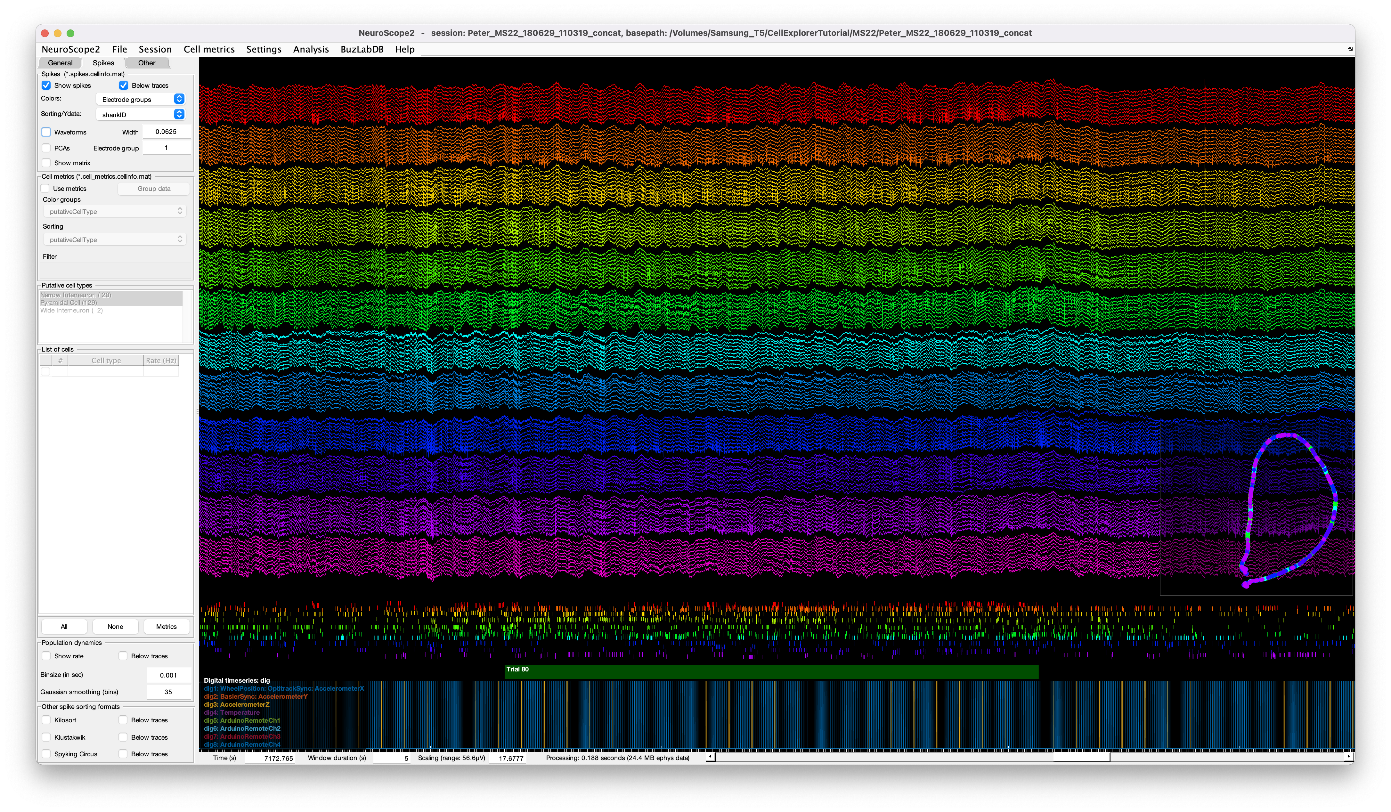Select Narrow Interneuron in Putative cell types
This screenshot has width=1391, height=812.
(x=76, y=295)
